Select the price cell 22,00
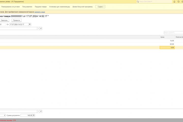The width and height of the screenshot is (183, 122). pos(167,44)
